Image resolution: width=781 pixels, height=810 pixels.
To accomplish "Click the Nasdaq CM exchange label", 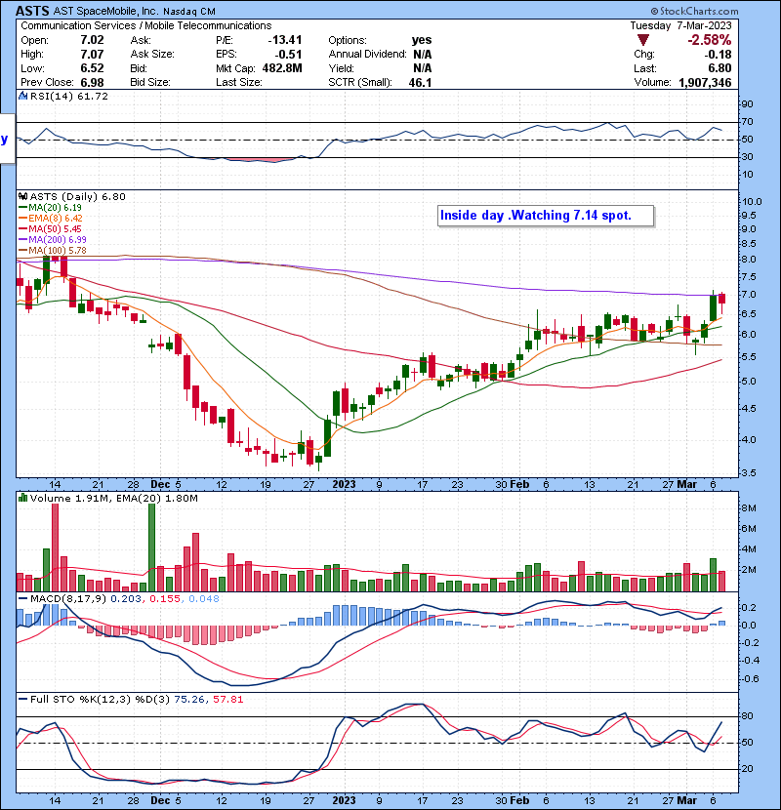I will coord(189,12).
